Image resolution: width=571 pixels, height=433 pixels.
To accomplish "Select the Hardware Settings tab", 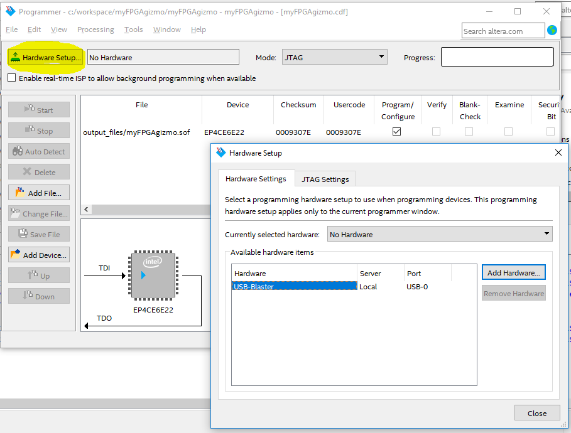I will click(x=256, y=179).
